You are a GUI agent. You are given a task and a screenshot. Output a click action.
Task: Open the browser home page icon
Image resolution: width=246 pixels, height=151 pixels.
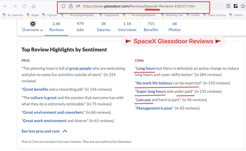tap(34, 6)
